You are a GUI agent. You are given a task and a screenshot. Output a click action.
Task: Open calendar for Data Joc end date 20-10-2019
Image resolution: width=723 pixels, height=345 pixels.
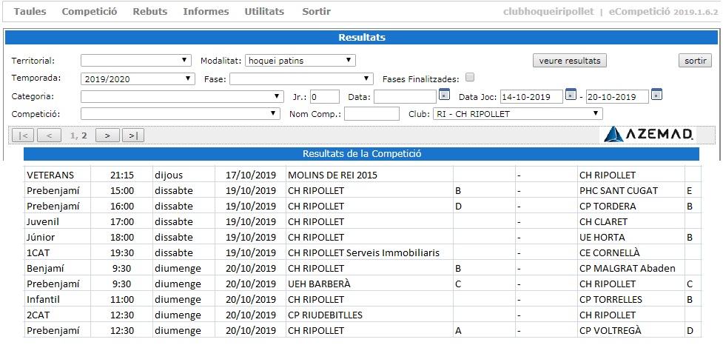[656, 95]
